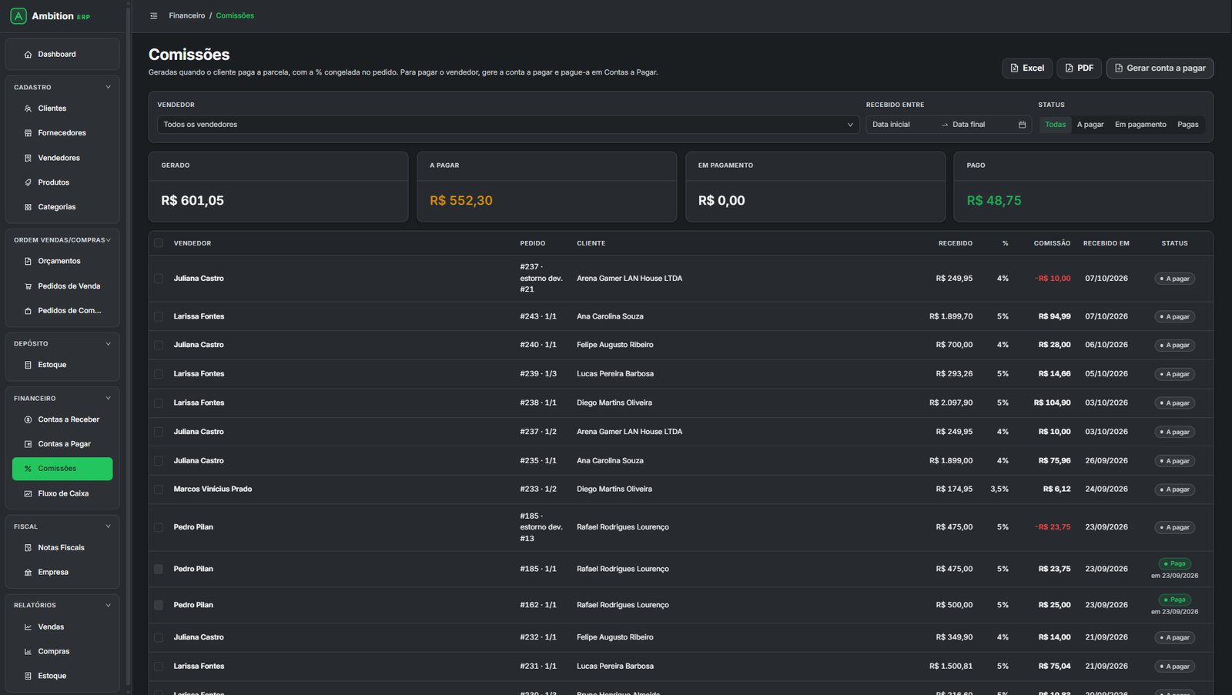The image size is (1232, 695).
Task: Click the Data final date field
Action: [x=982, y=125]
